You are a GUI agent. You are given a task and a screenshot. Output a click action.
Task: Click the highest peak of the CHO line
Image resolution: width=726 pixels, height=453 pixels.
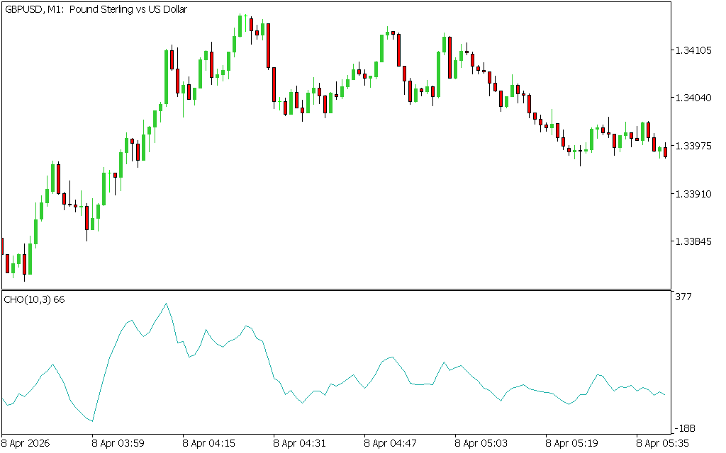tap(166, 304)
